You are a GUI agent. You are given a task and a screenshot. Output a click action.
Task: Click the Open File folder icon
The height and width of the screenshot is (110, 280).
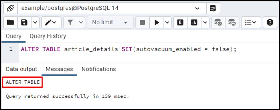pyautogui.click(x=10, y=22)
